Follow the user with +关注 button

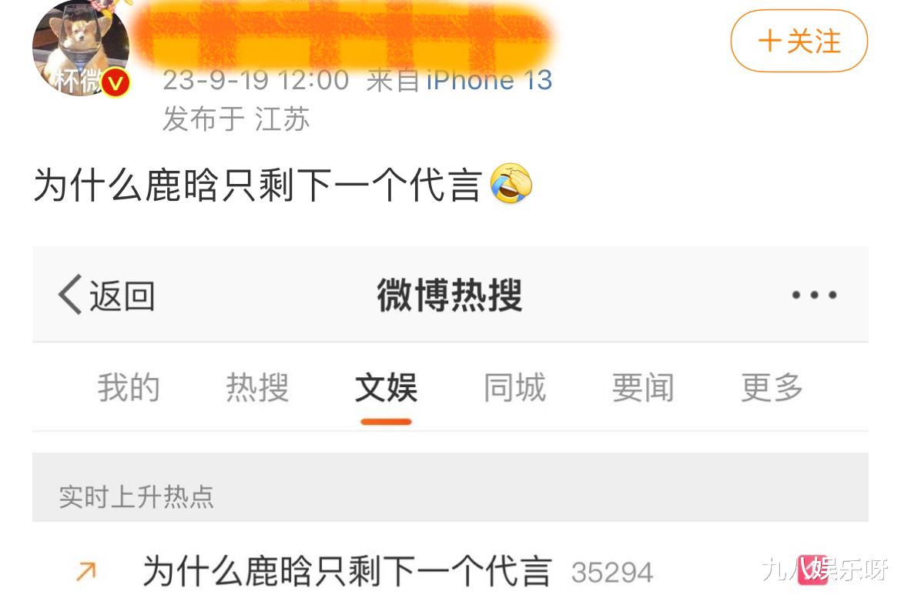pyautogui.click(x=799, y=42)
